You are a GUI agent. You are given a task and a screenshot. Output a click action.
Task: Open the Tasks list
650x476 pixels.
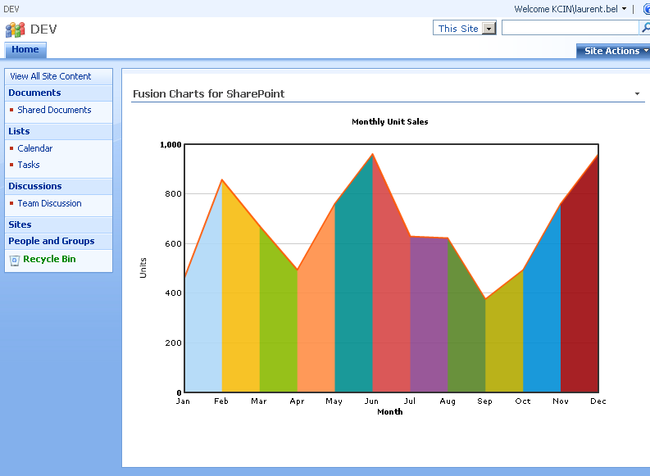[29, 165]
